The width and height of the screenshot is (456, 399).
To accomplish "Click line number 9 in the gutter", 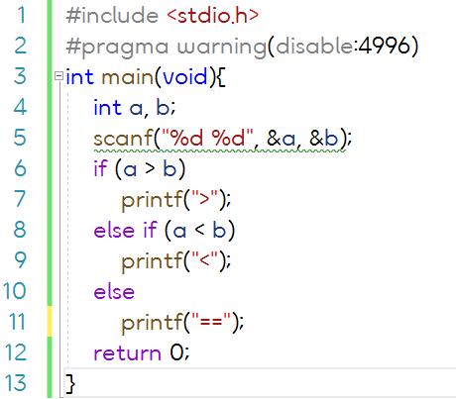I will pyautogui.click(x=20, y=260).
